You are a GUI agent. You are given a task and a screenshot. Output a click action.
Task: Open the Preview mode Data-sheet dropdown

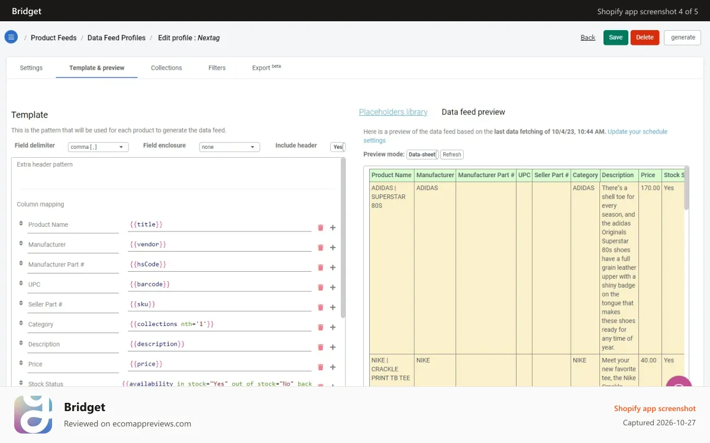pyautogui.click(x=422, y=154)
